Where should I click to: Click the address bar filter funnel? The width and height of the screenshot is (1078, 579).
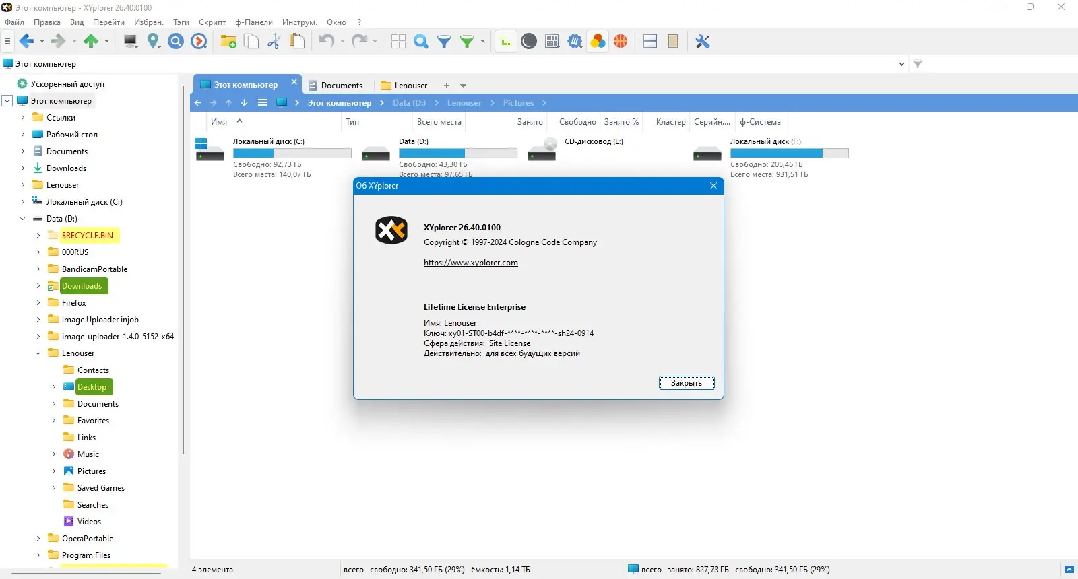click(918, 64)
